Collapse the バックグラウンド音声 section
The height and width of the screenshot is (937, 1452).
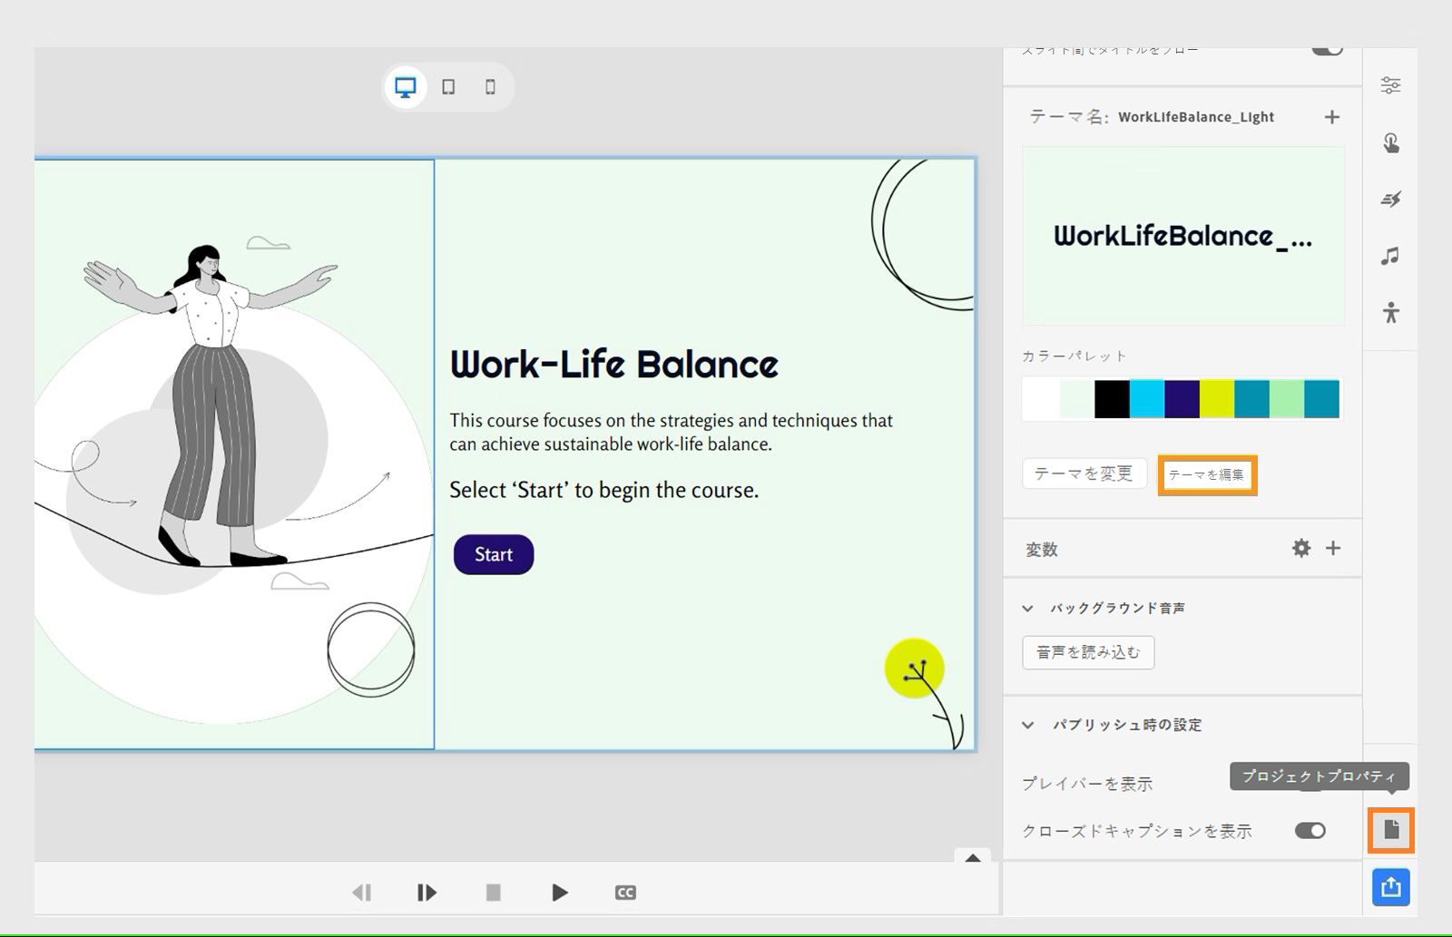pyautogui.click(x=1027, y=609)
